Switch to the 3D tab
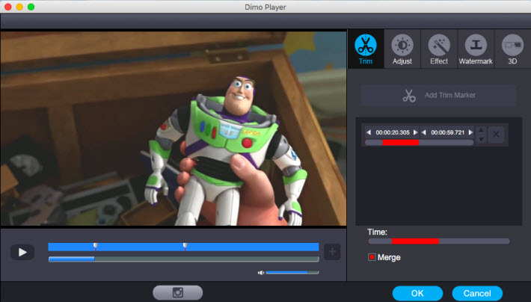Screen dimensions: 531x302 pyautogui.click(x=512, y=49)
